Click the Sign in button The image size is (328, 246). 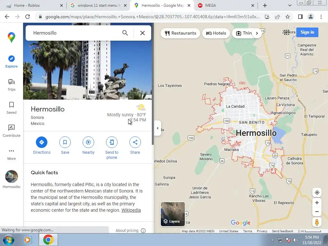(307, 32)
